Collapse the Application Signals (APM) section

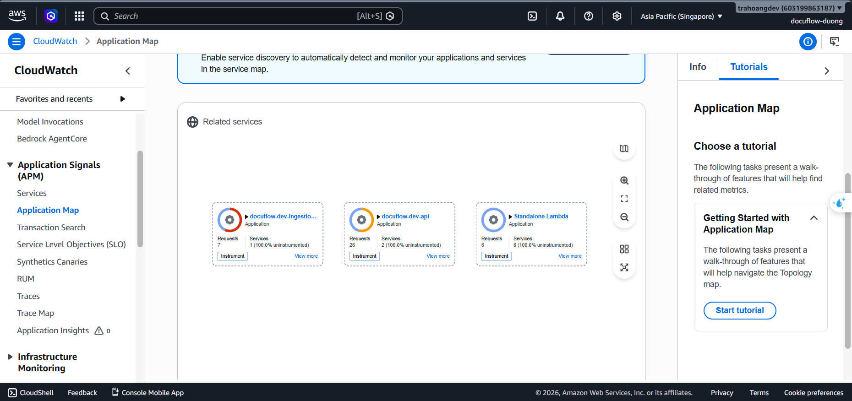tap(10, 165)
